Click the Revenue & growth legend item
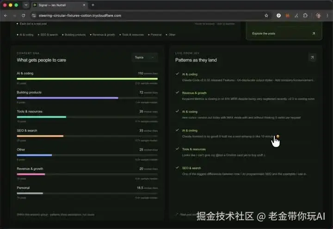 (x=103, y=35)
